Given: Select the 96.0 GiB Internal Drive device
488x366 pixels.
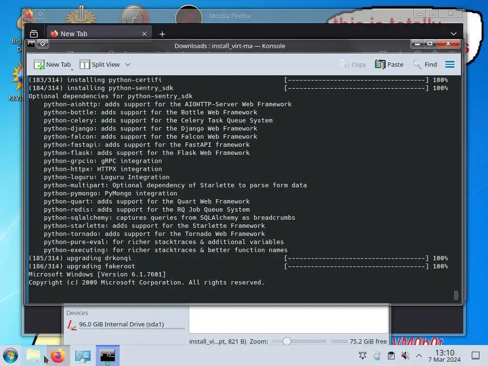Looking at the screenshot, I should coord(125,324).
